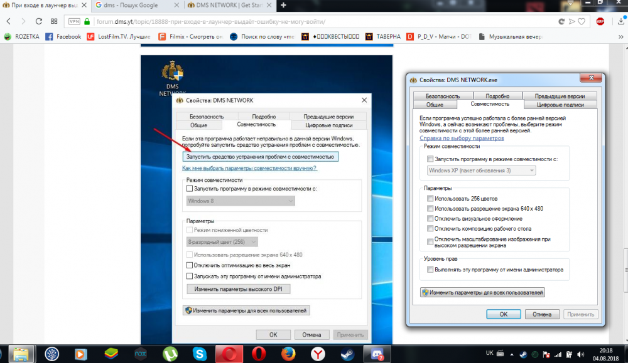The width and height of the screenshot is (628, 363).
Task: Start Skype from the taskbar
Action: click(198, 354)
